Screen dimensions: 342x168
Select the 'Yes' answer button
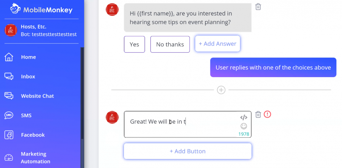click(134, 44)
